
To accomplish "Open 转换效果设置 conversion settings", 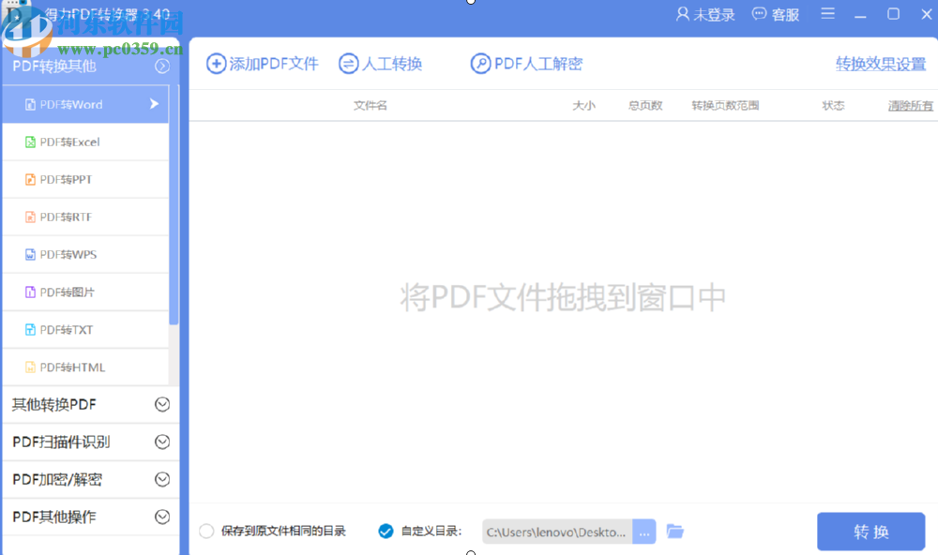I will tap(880, 64).
